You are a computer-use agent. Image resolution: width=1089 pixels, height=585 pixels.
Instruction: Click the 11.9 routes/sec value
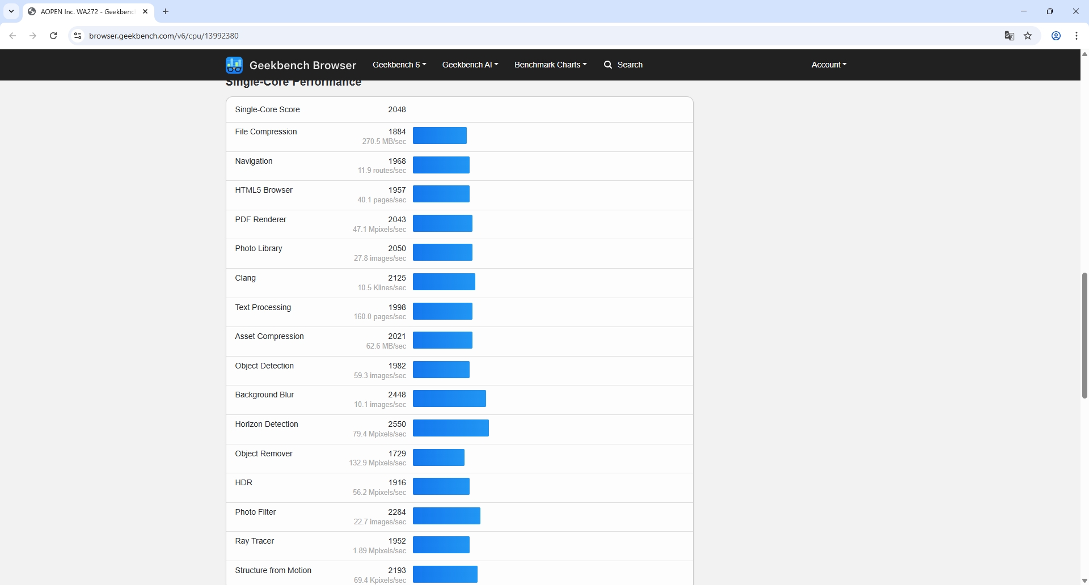382,171
